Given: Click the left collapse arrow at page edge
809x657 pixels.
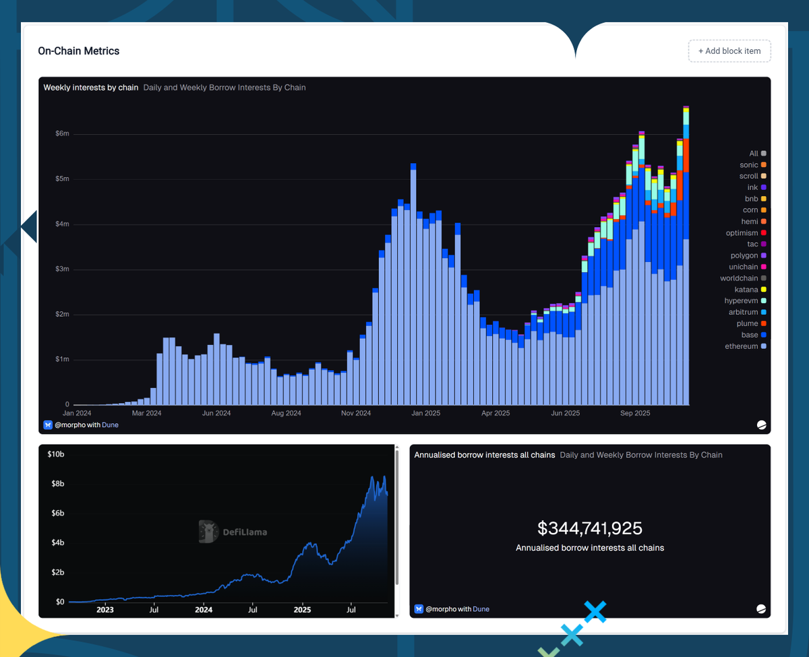Looking at the screenshot, I should [28, 226].
